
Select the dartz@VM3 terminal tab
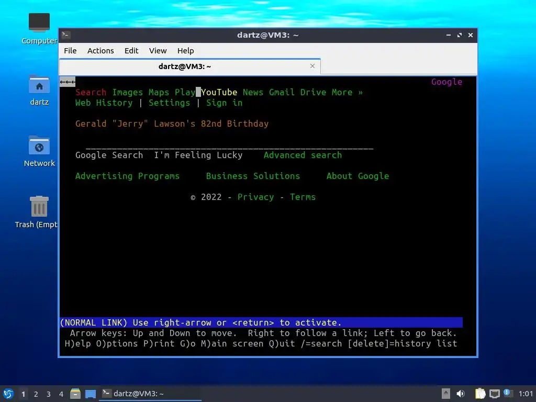tap(189, 66)
